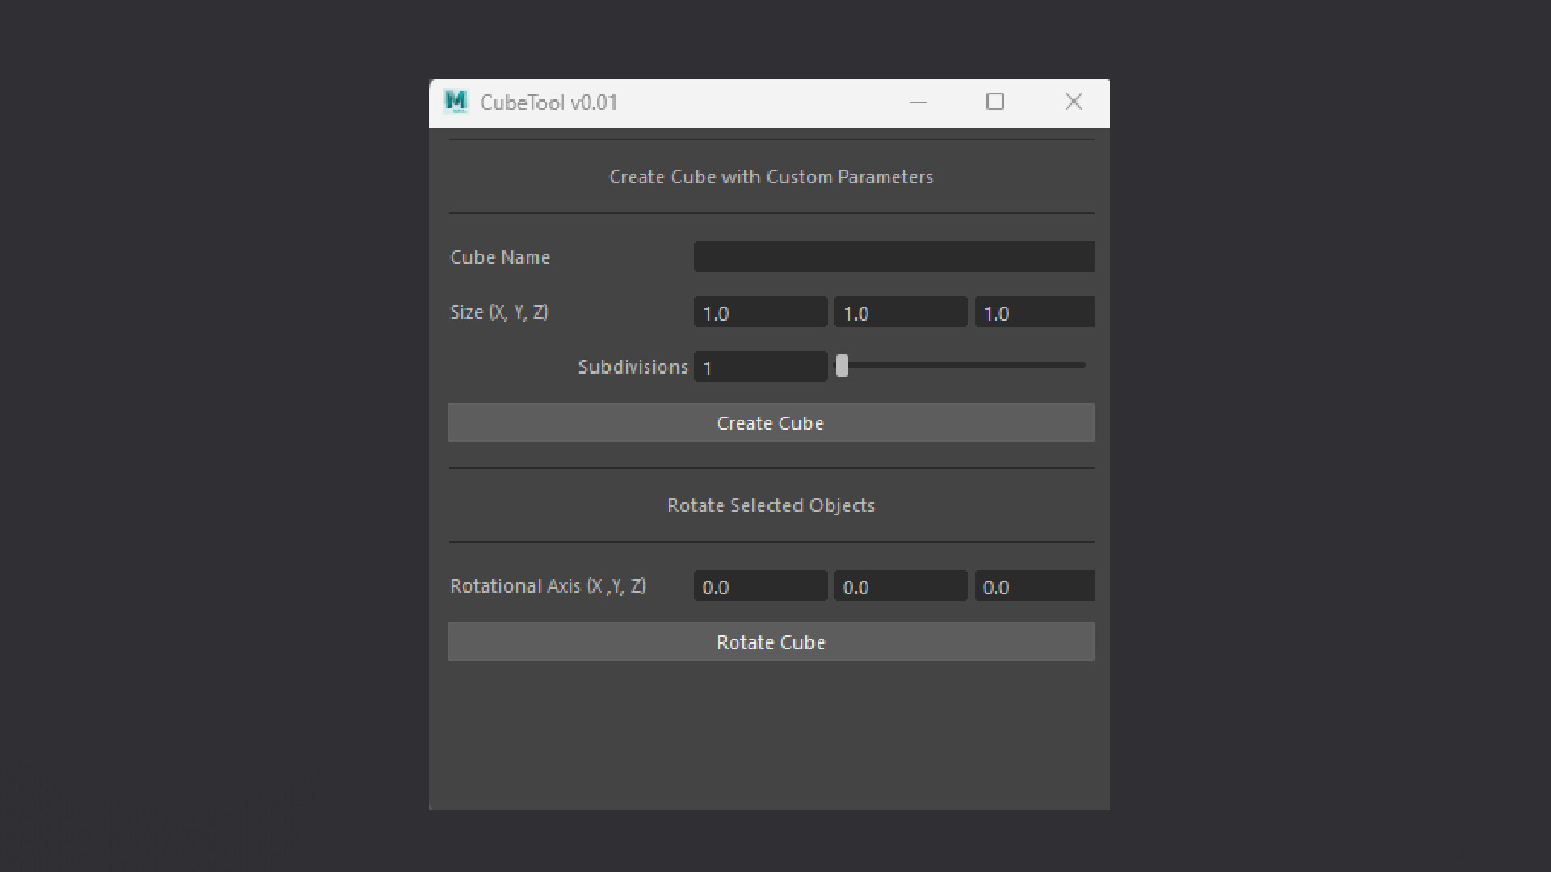This screenshot has height=872, width=1551.
Task: Click the Subdivisions slider handle
Action: 843,366
